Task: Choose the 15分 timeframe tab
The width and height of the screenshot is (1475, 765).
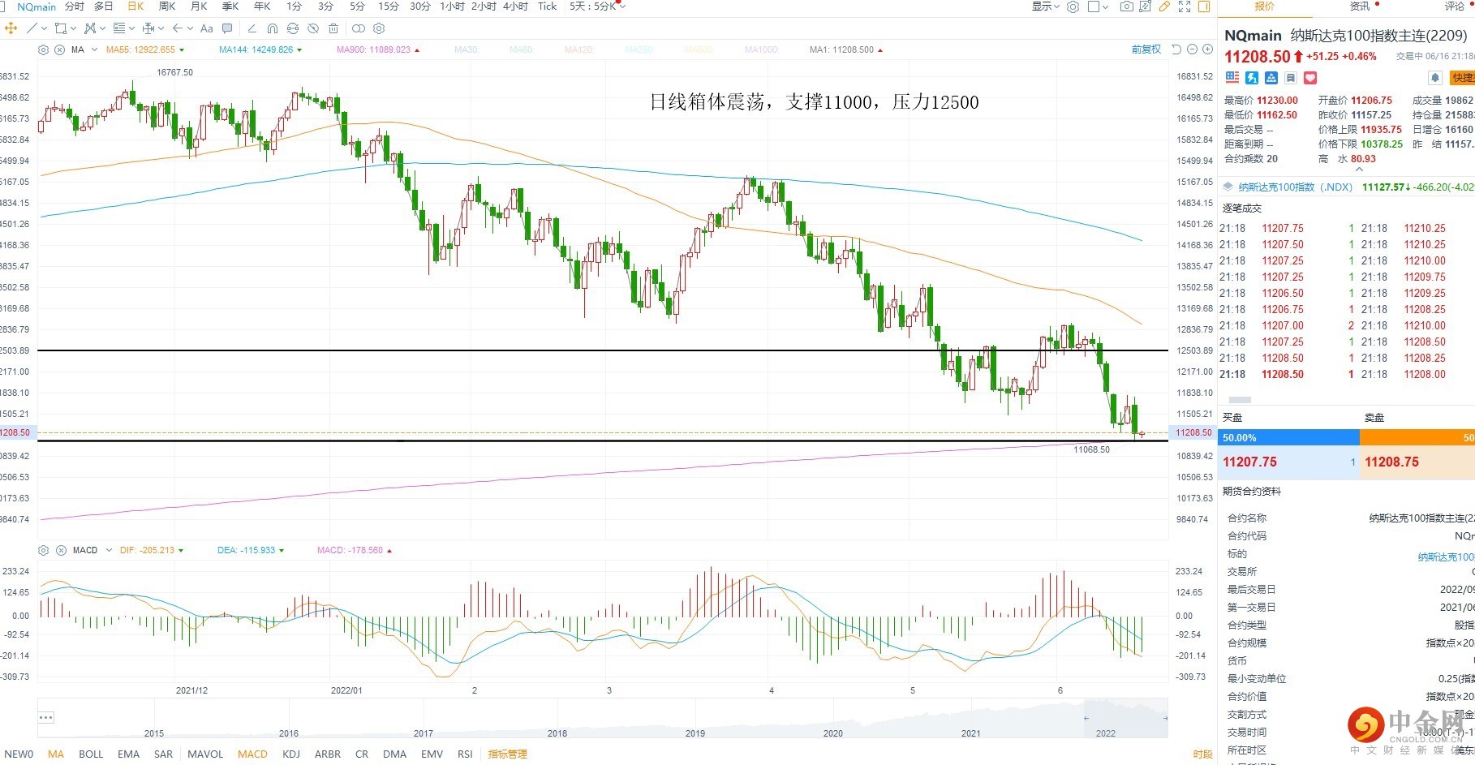Action: (x=389, y=6)
